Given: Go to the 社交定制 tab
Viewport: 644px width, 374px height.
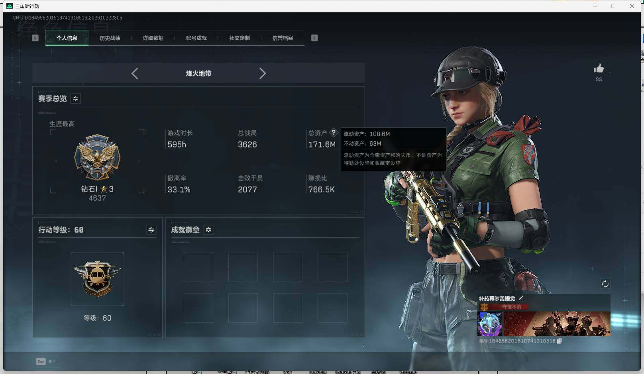Looking at the screenshot, I should [x=240, y=38].
